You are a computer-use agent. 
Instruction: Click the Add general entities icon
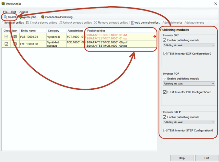[x=133, y=23]
